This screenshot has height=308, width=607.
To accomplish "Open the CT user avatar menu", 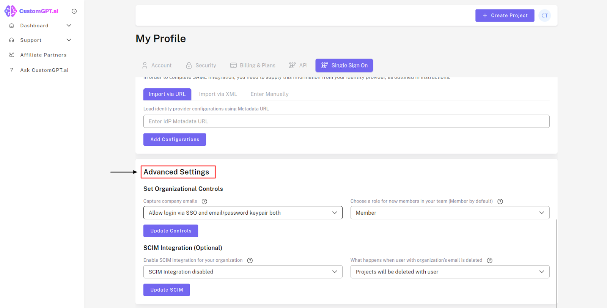I will click(x=544, y=16).
